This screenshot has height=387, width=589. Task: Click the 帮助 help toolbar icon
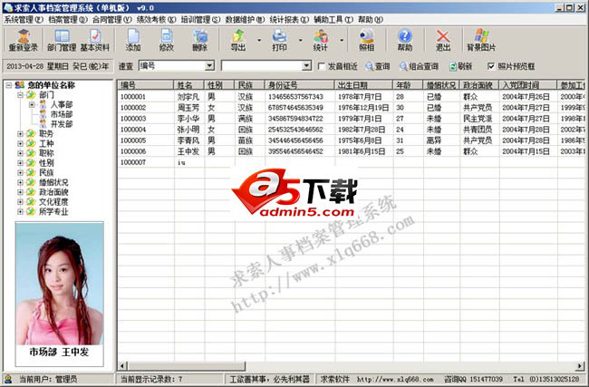click(x=404, y=40)
